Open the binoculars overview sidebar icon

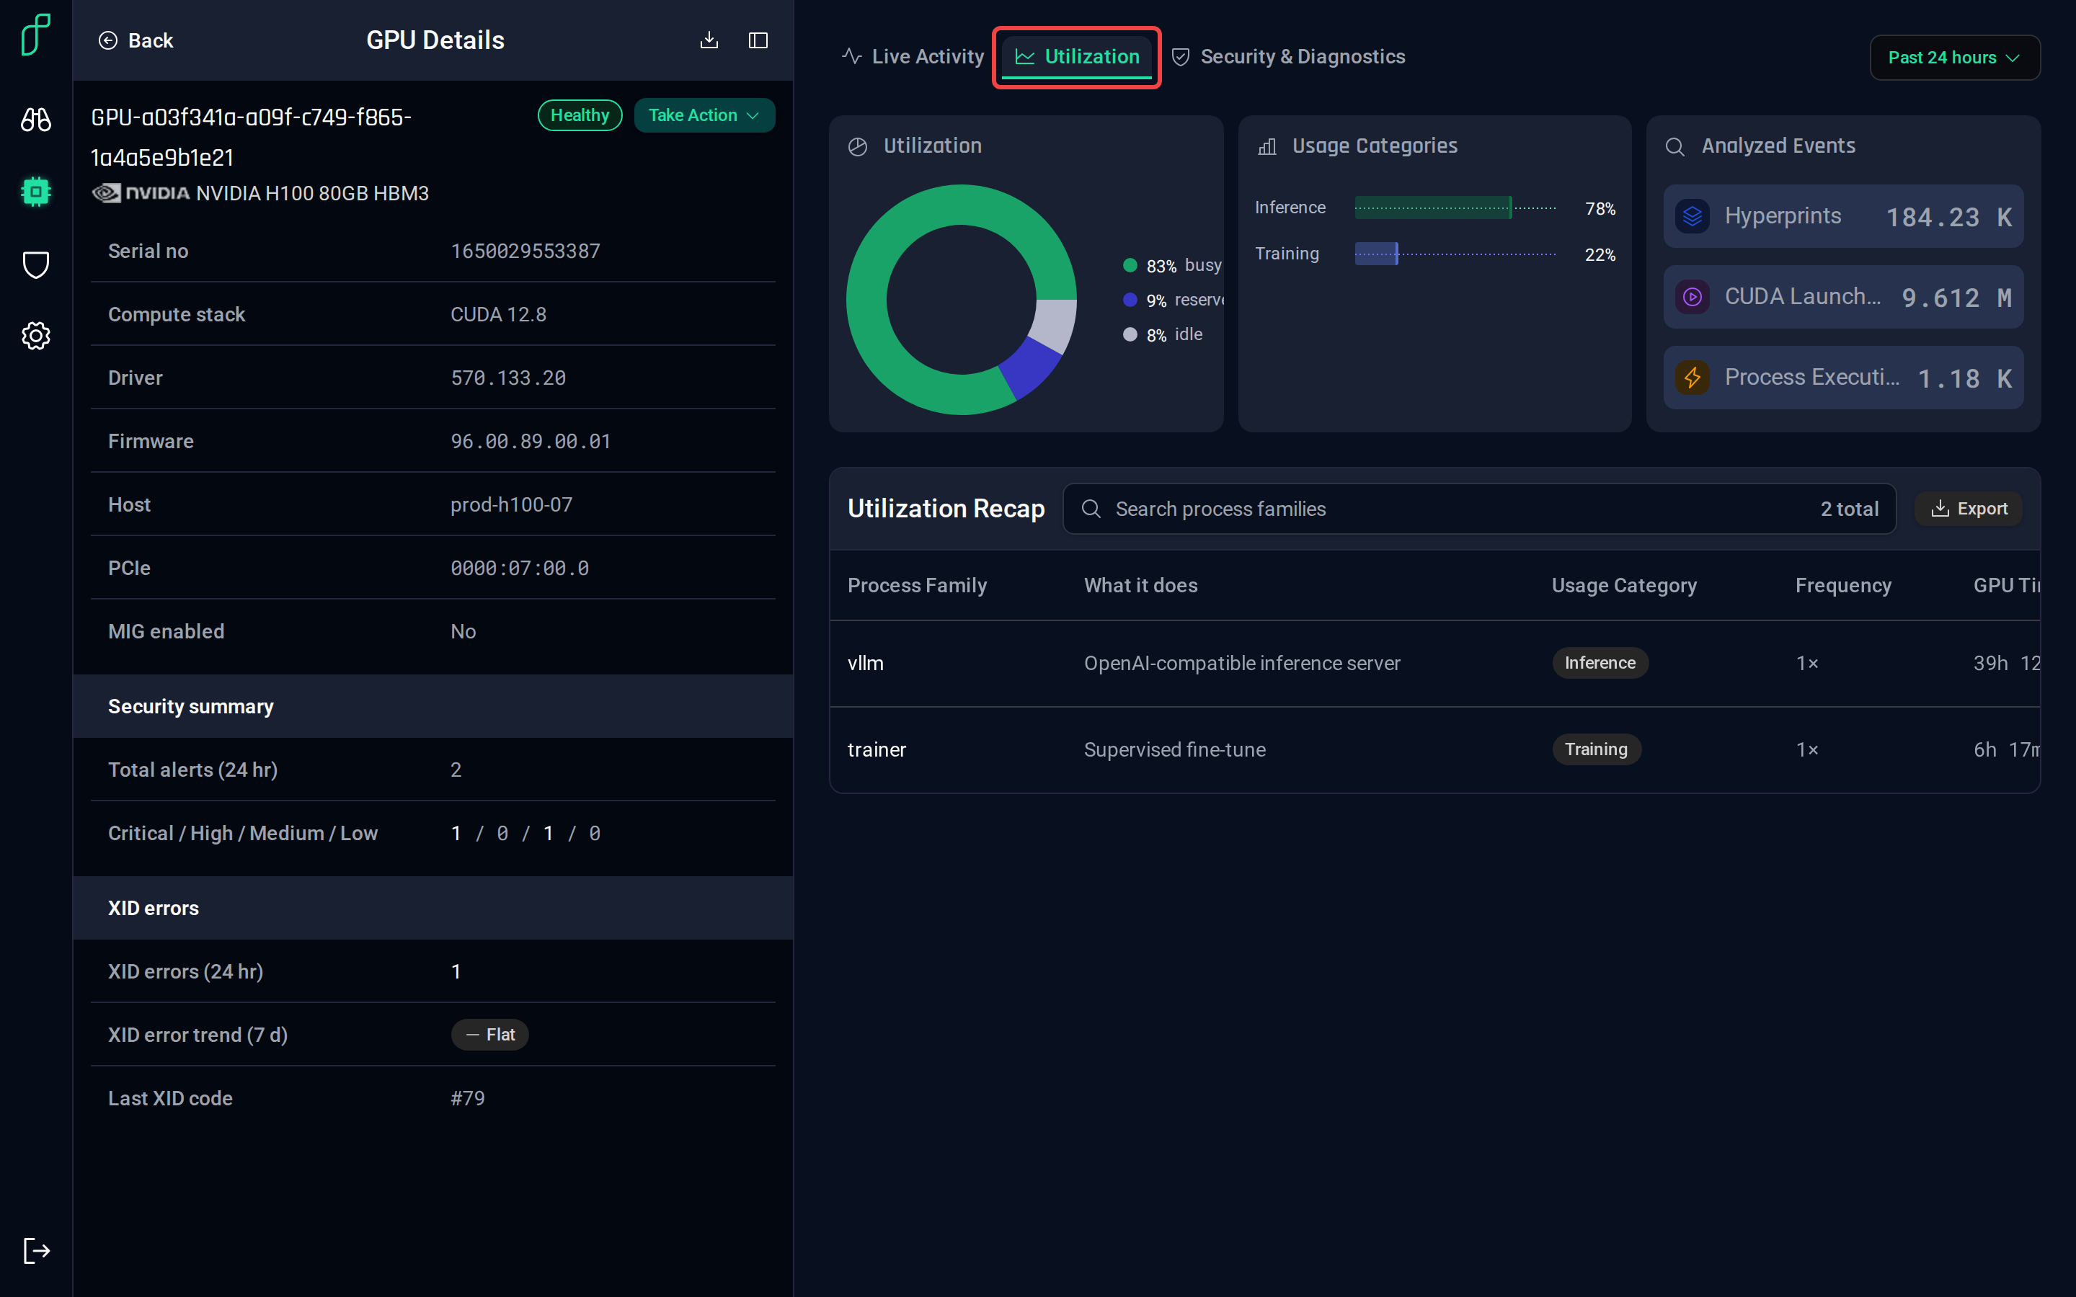[36, 119]
